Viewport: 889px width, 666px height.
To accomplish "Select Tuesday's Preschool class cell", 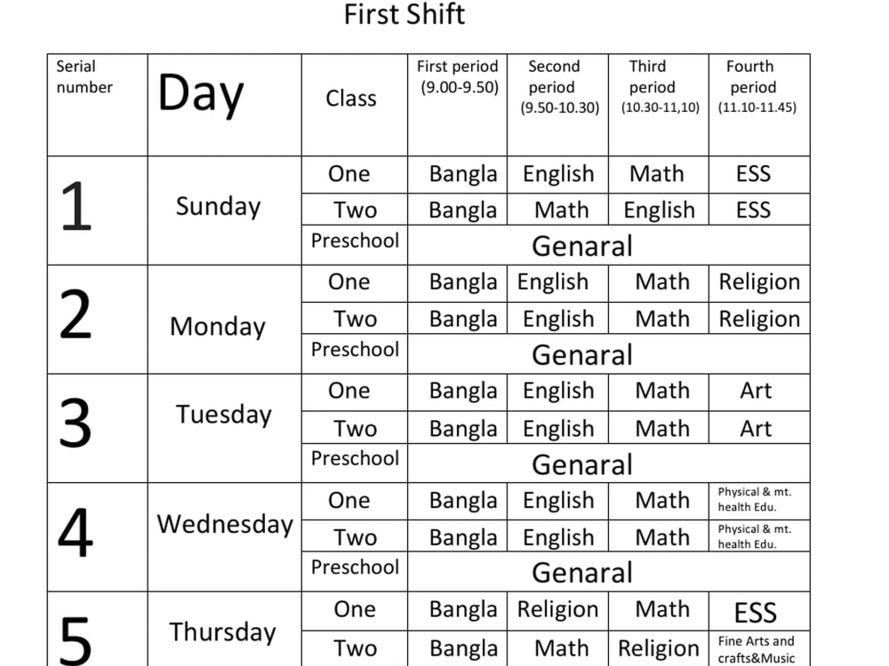I will pyautogui.click(x=355, y=463).
